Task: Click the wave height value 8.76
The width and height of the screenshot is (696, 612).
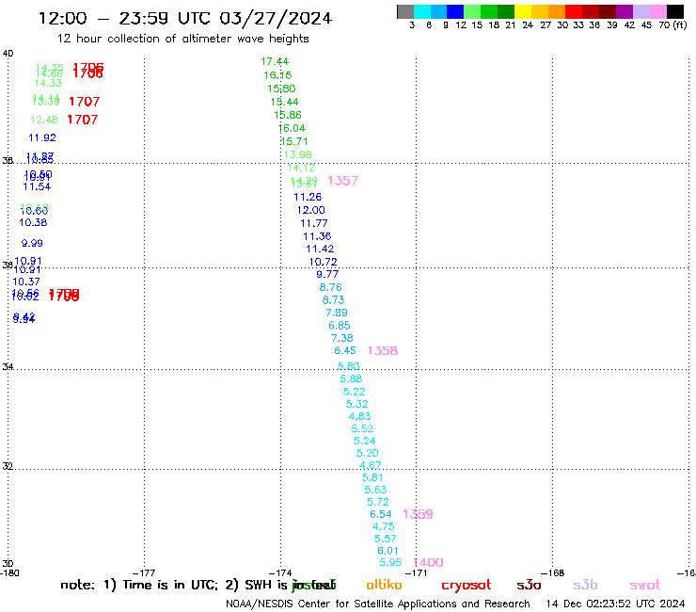Action: click(331, 287)
